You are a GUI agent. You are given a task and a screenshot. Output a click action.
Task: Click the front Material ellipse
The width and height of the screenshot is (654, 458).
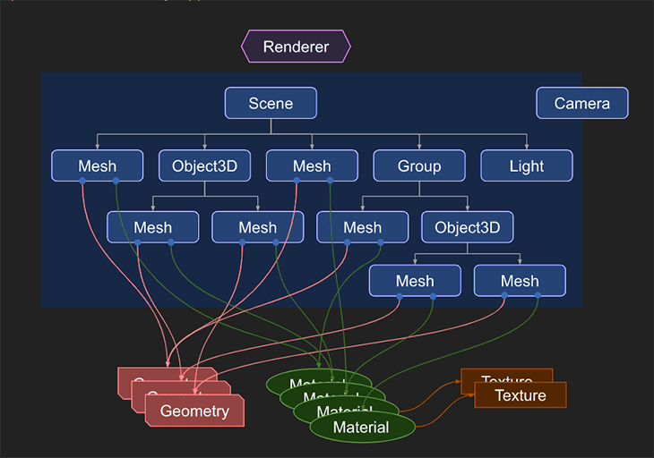pyautogui.click(x=361, y=427)
